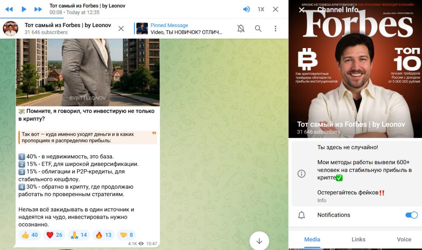Open the post's photo thumbnail
This screenshot has width=422, height=250.
point(88,72)
